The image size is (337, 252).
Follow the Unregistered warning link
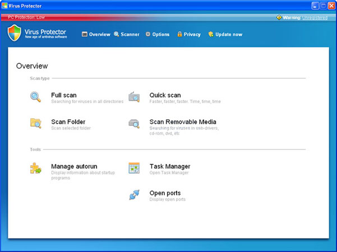315,17
